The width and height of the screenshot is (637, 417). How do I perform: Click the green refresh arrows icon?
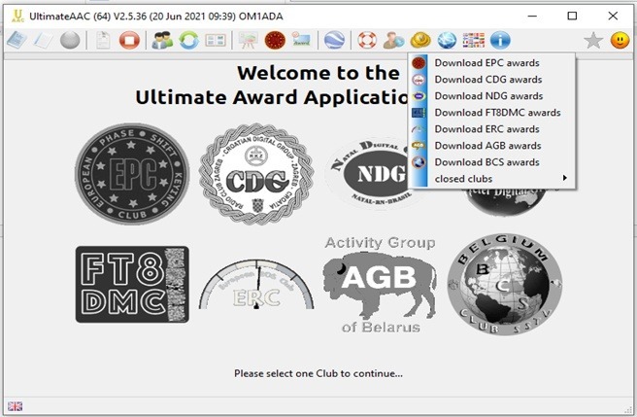coord(189,40)
